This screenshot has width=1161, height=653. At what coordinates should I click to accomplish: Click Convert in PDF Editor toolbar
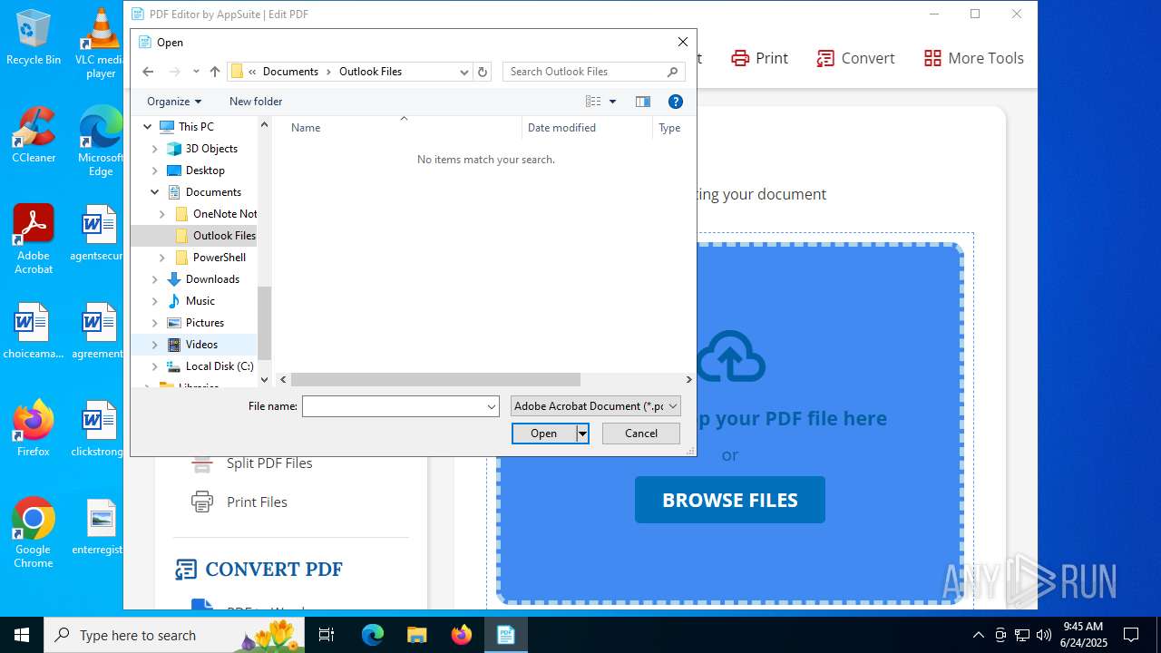(855, 58)
